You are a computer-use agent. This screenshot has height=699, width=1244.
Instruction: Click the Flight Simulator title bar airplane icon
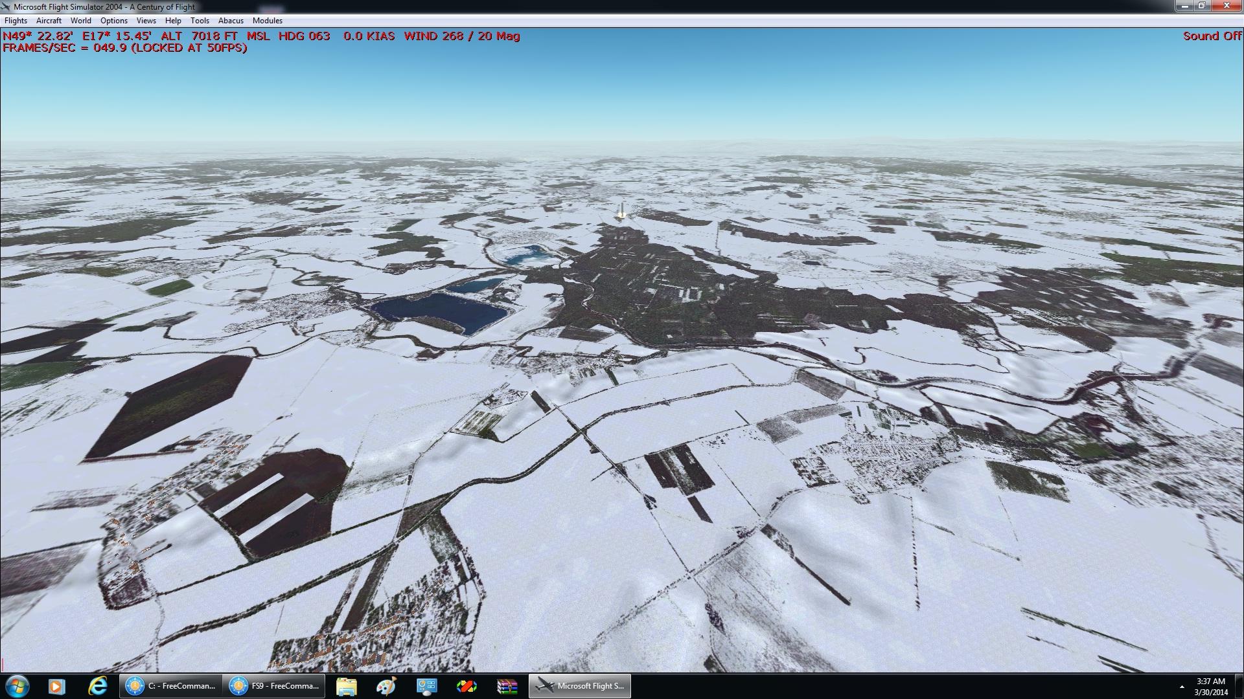click(6, 6)
